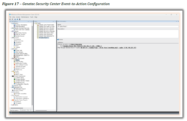Screen dimensions: 187x121
Task: Select Generic Events in the tree
Action: [x=20, y=68]
